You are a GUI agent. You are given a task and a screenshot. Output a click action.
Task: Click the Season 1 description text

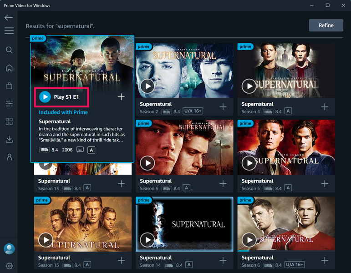[x=81, y=135]
